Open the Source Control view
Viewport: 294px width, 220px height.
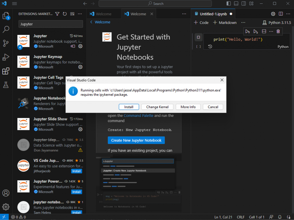tap(6, 43)
